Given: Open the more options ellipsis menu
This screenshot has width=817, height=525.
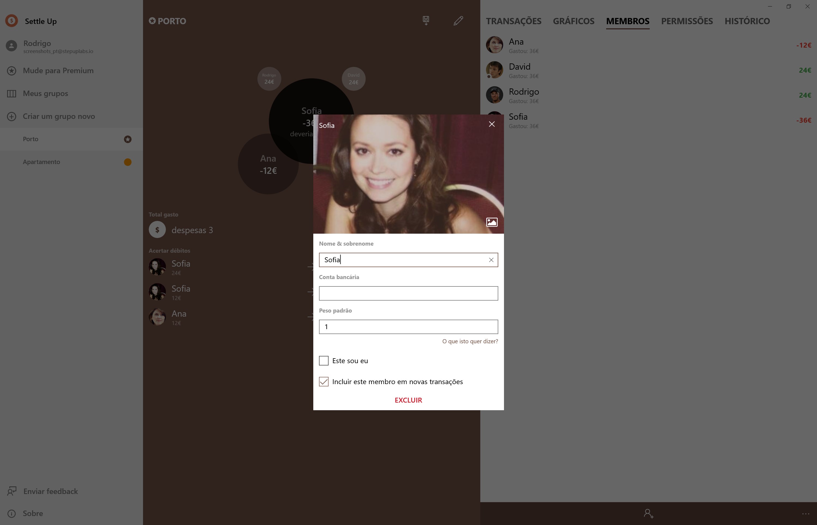Looking at the screenshot, I should click(x=805, y=514).
